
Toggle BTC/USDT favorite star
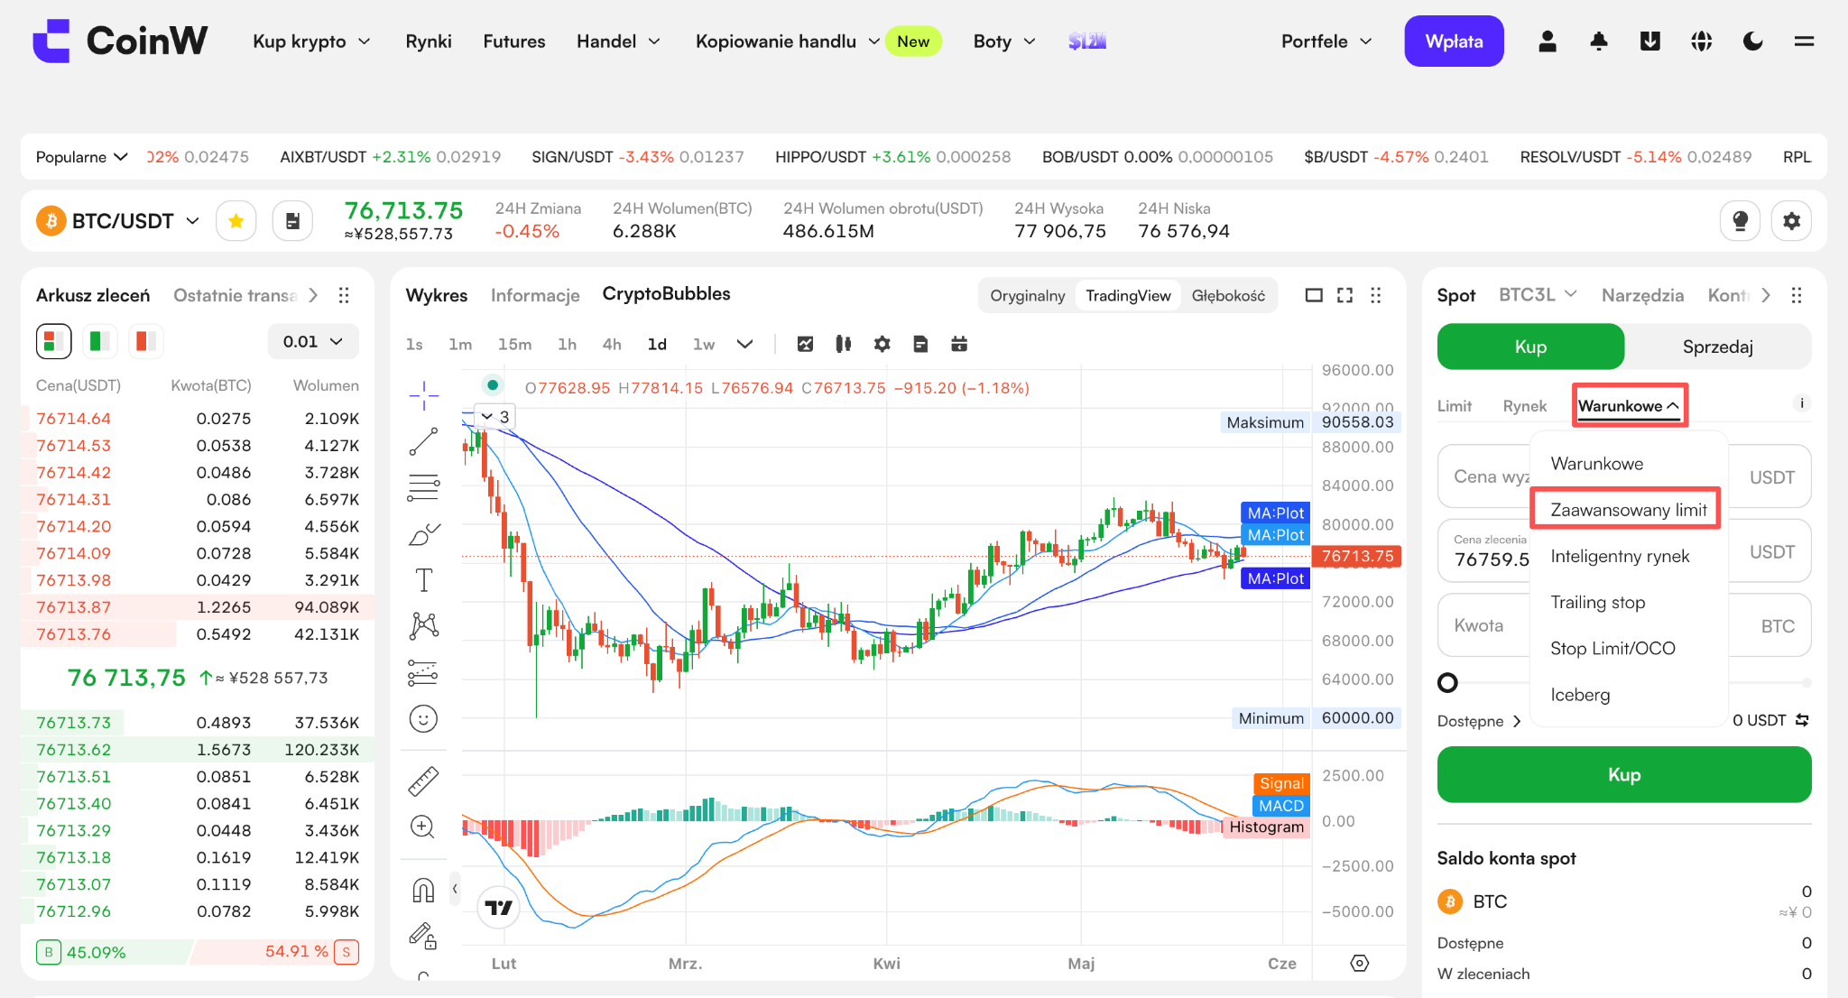[236, 221]
